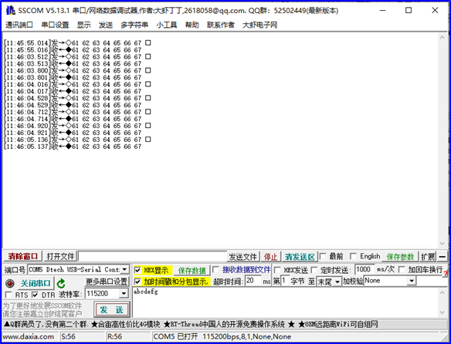Click the 保存数据 button
The height and width of the screenshot is (344, 451).
pos(192,271)
